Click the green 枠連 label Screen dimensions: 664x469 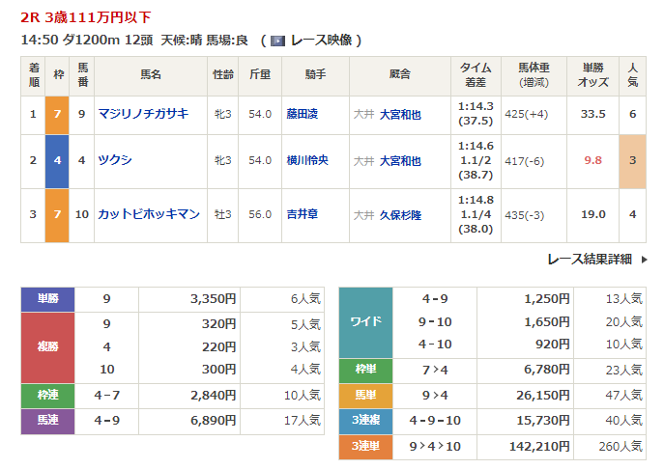click(47, 396)
